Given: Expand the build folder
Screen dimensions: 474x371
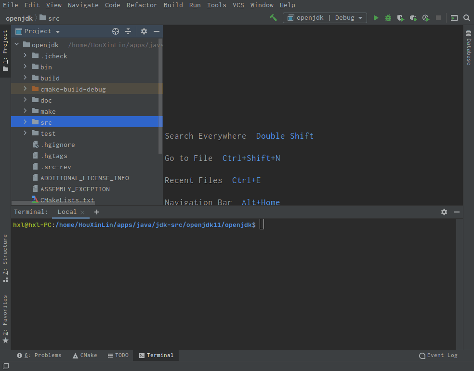Looking at the screenshot, I should pos(25,78).
